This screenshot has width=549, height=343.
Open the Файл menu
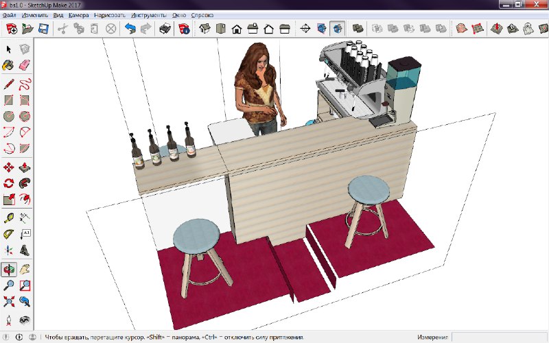[x=10, y=14]
